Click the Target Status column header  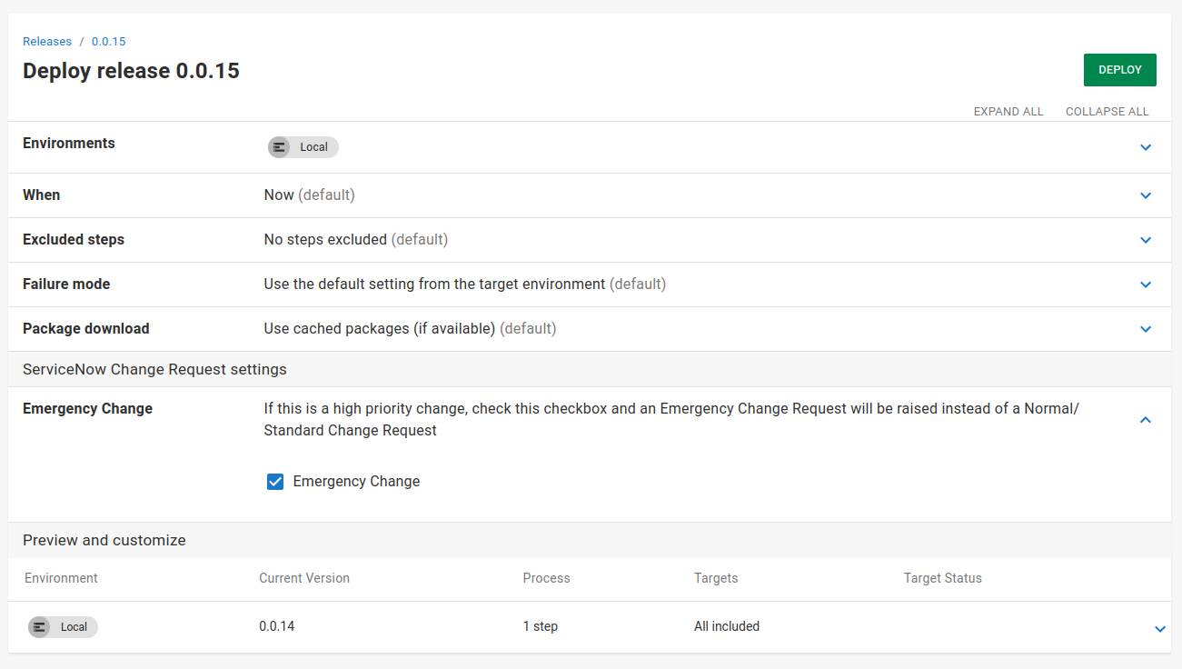(x=942, y=578)
